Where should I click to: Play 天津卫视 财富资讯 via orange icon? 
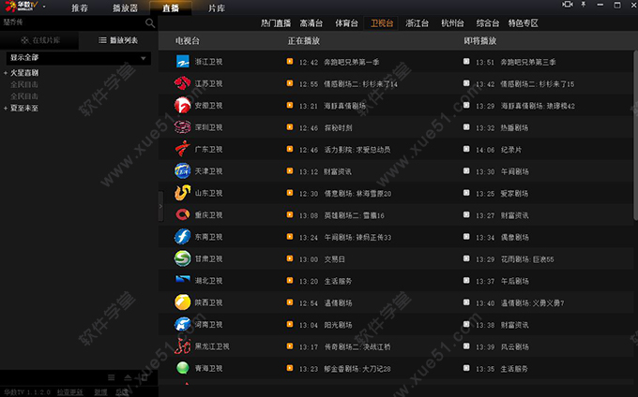coord(290,171)
